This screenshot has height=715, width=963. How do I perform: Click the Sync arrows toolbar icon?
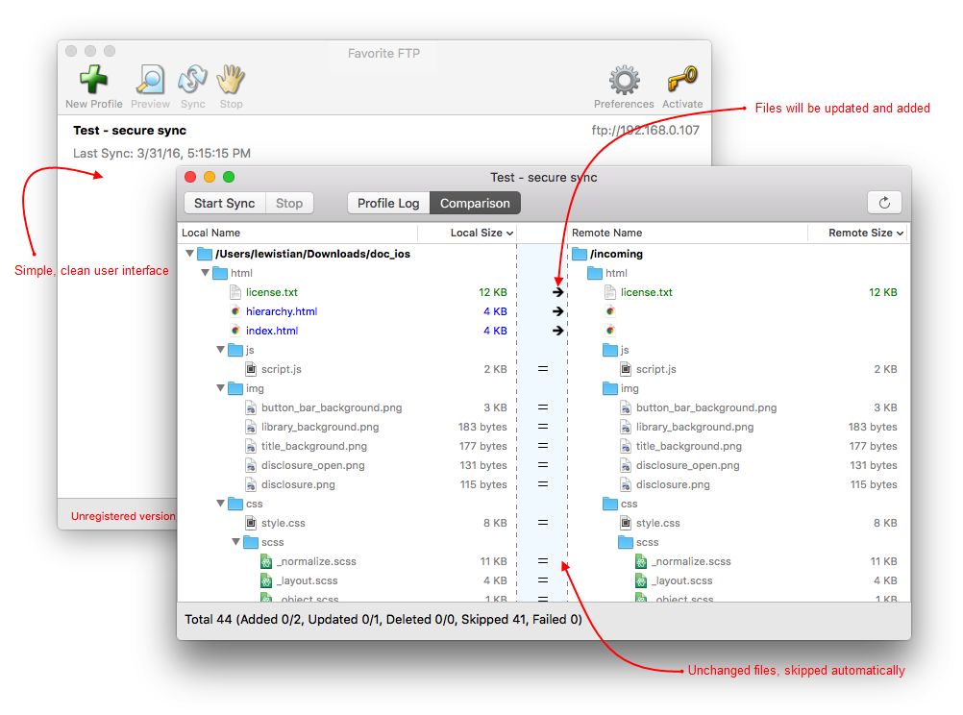(x=193, y=80)
